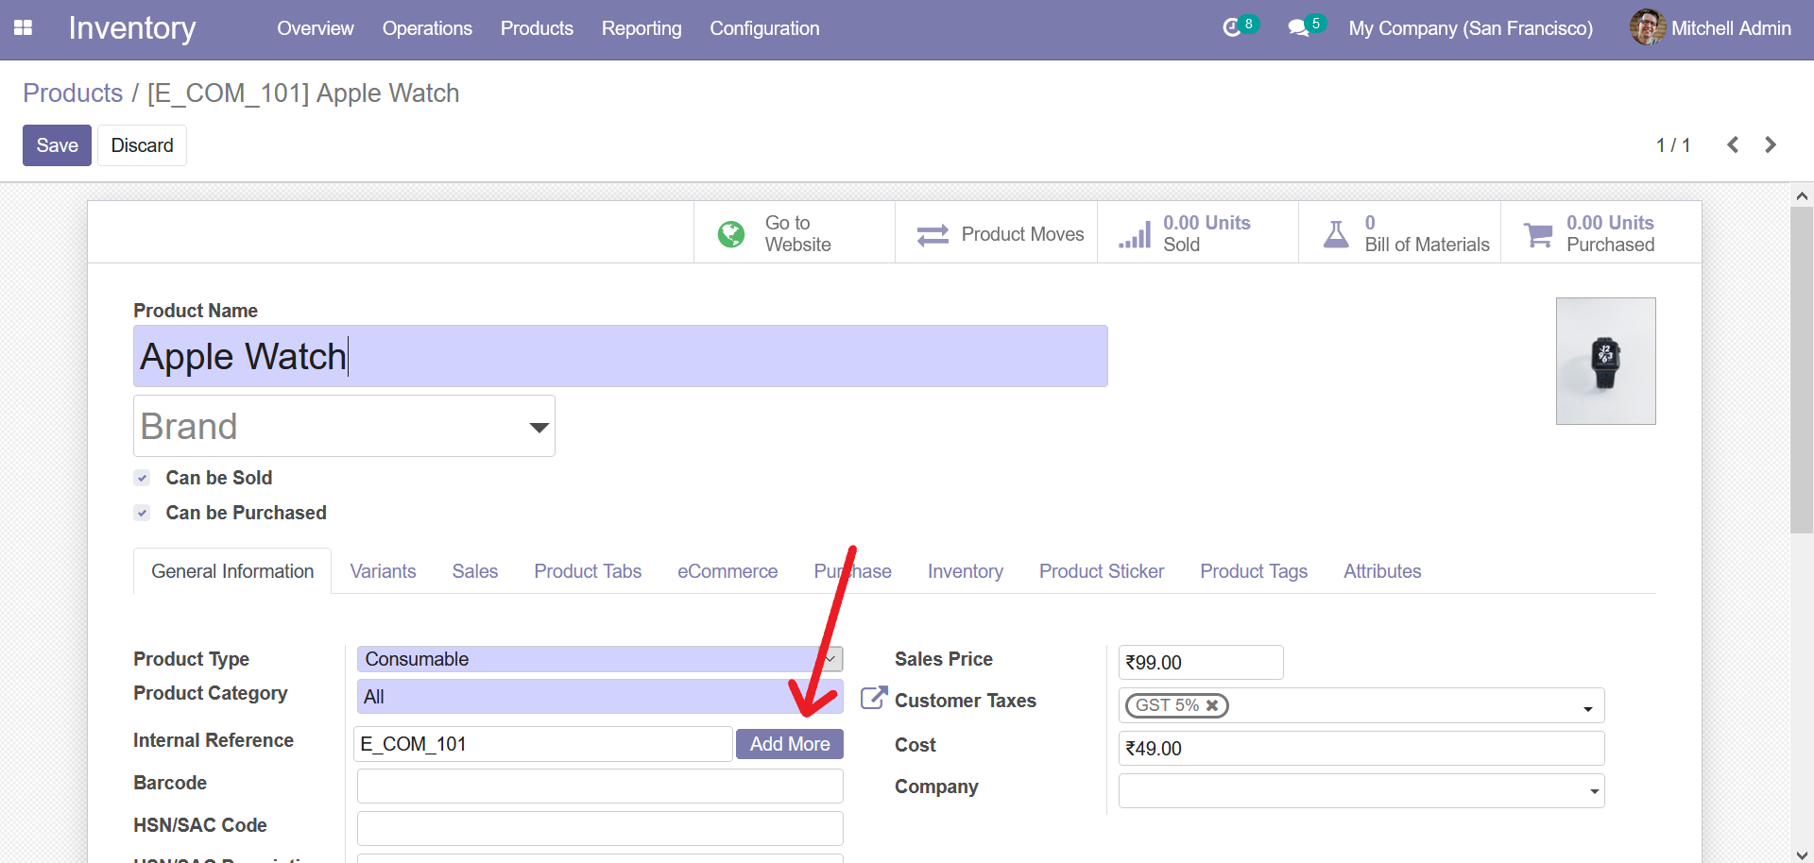The height and width of the screenshot is (863, 1814).
Task: Click the Cost input field
Action: (x=1361, y=749)
